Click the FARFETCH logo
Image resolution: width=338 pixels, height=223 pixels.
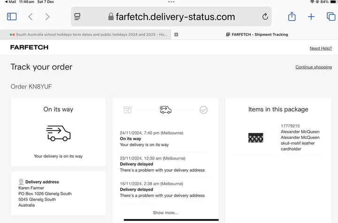(x=29, y=47)
